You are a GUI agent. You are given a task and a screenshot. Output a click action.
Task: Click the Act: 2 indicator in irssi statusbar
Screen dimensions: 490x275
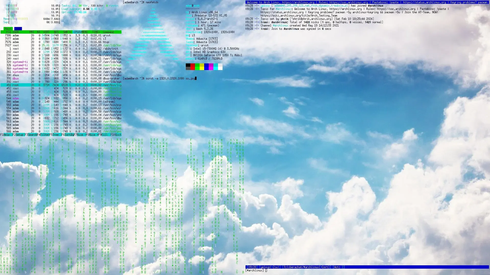(x=339, y=267)
